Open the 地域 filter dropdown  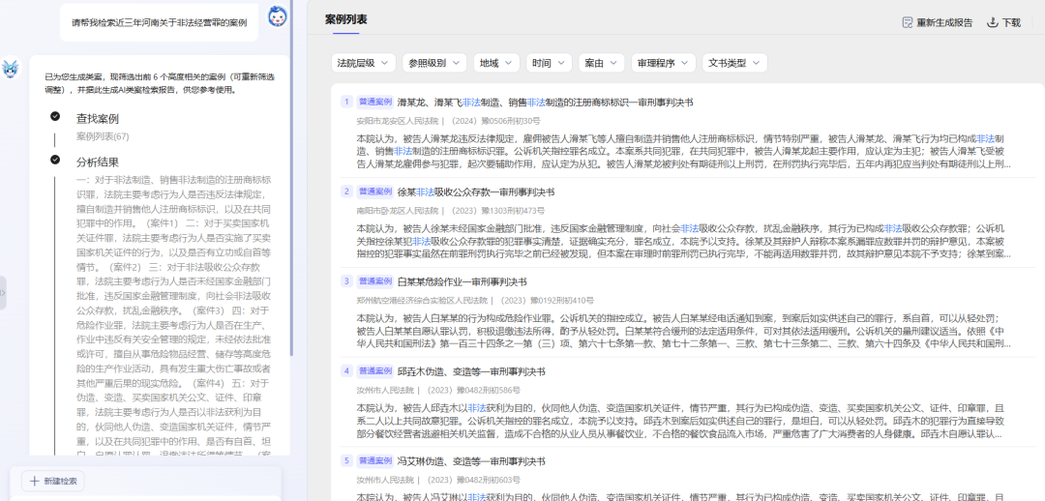pyautogui.click(x=496, y=63)
